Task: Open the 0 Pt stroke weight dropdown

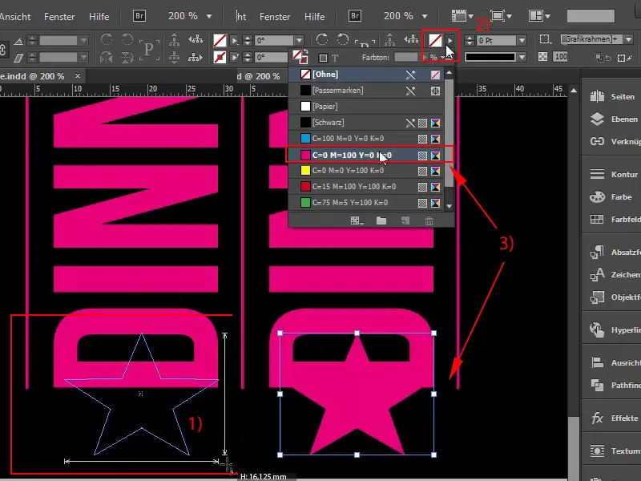Action: 522,40
